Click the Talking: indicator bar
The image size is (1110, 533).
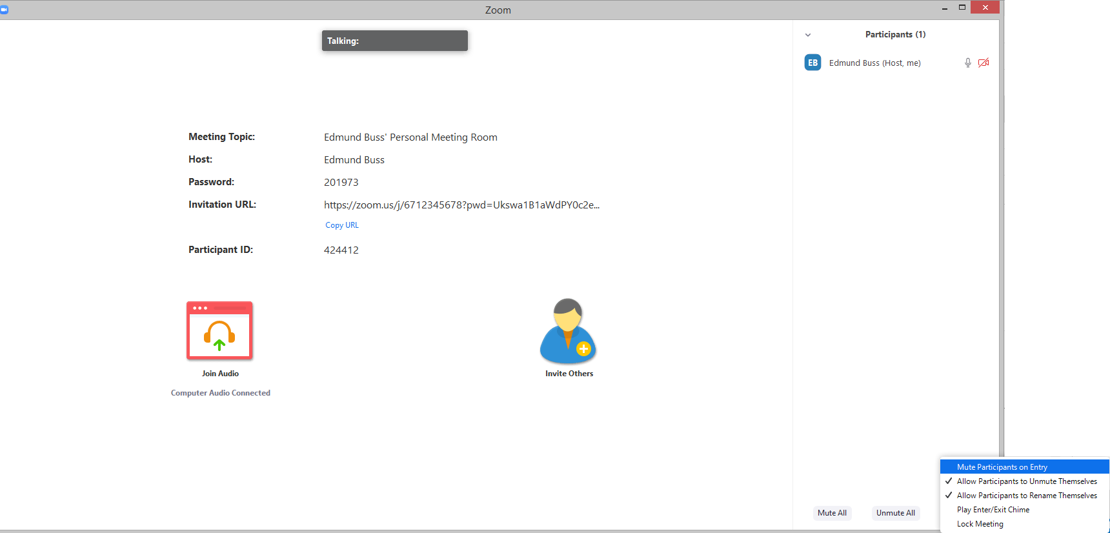point(395,41)
